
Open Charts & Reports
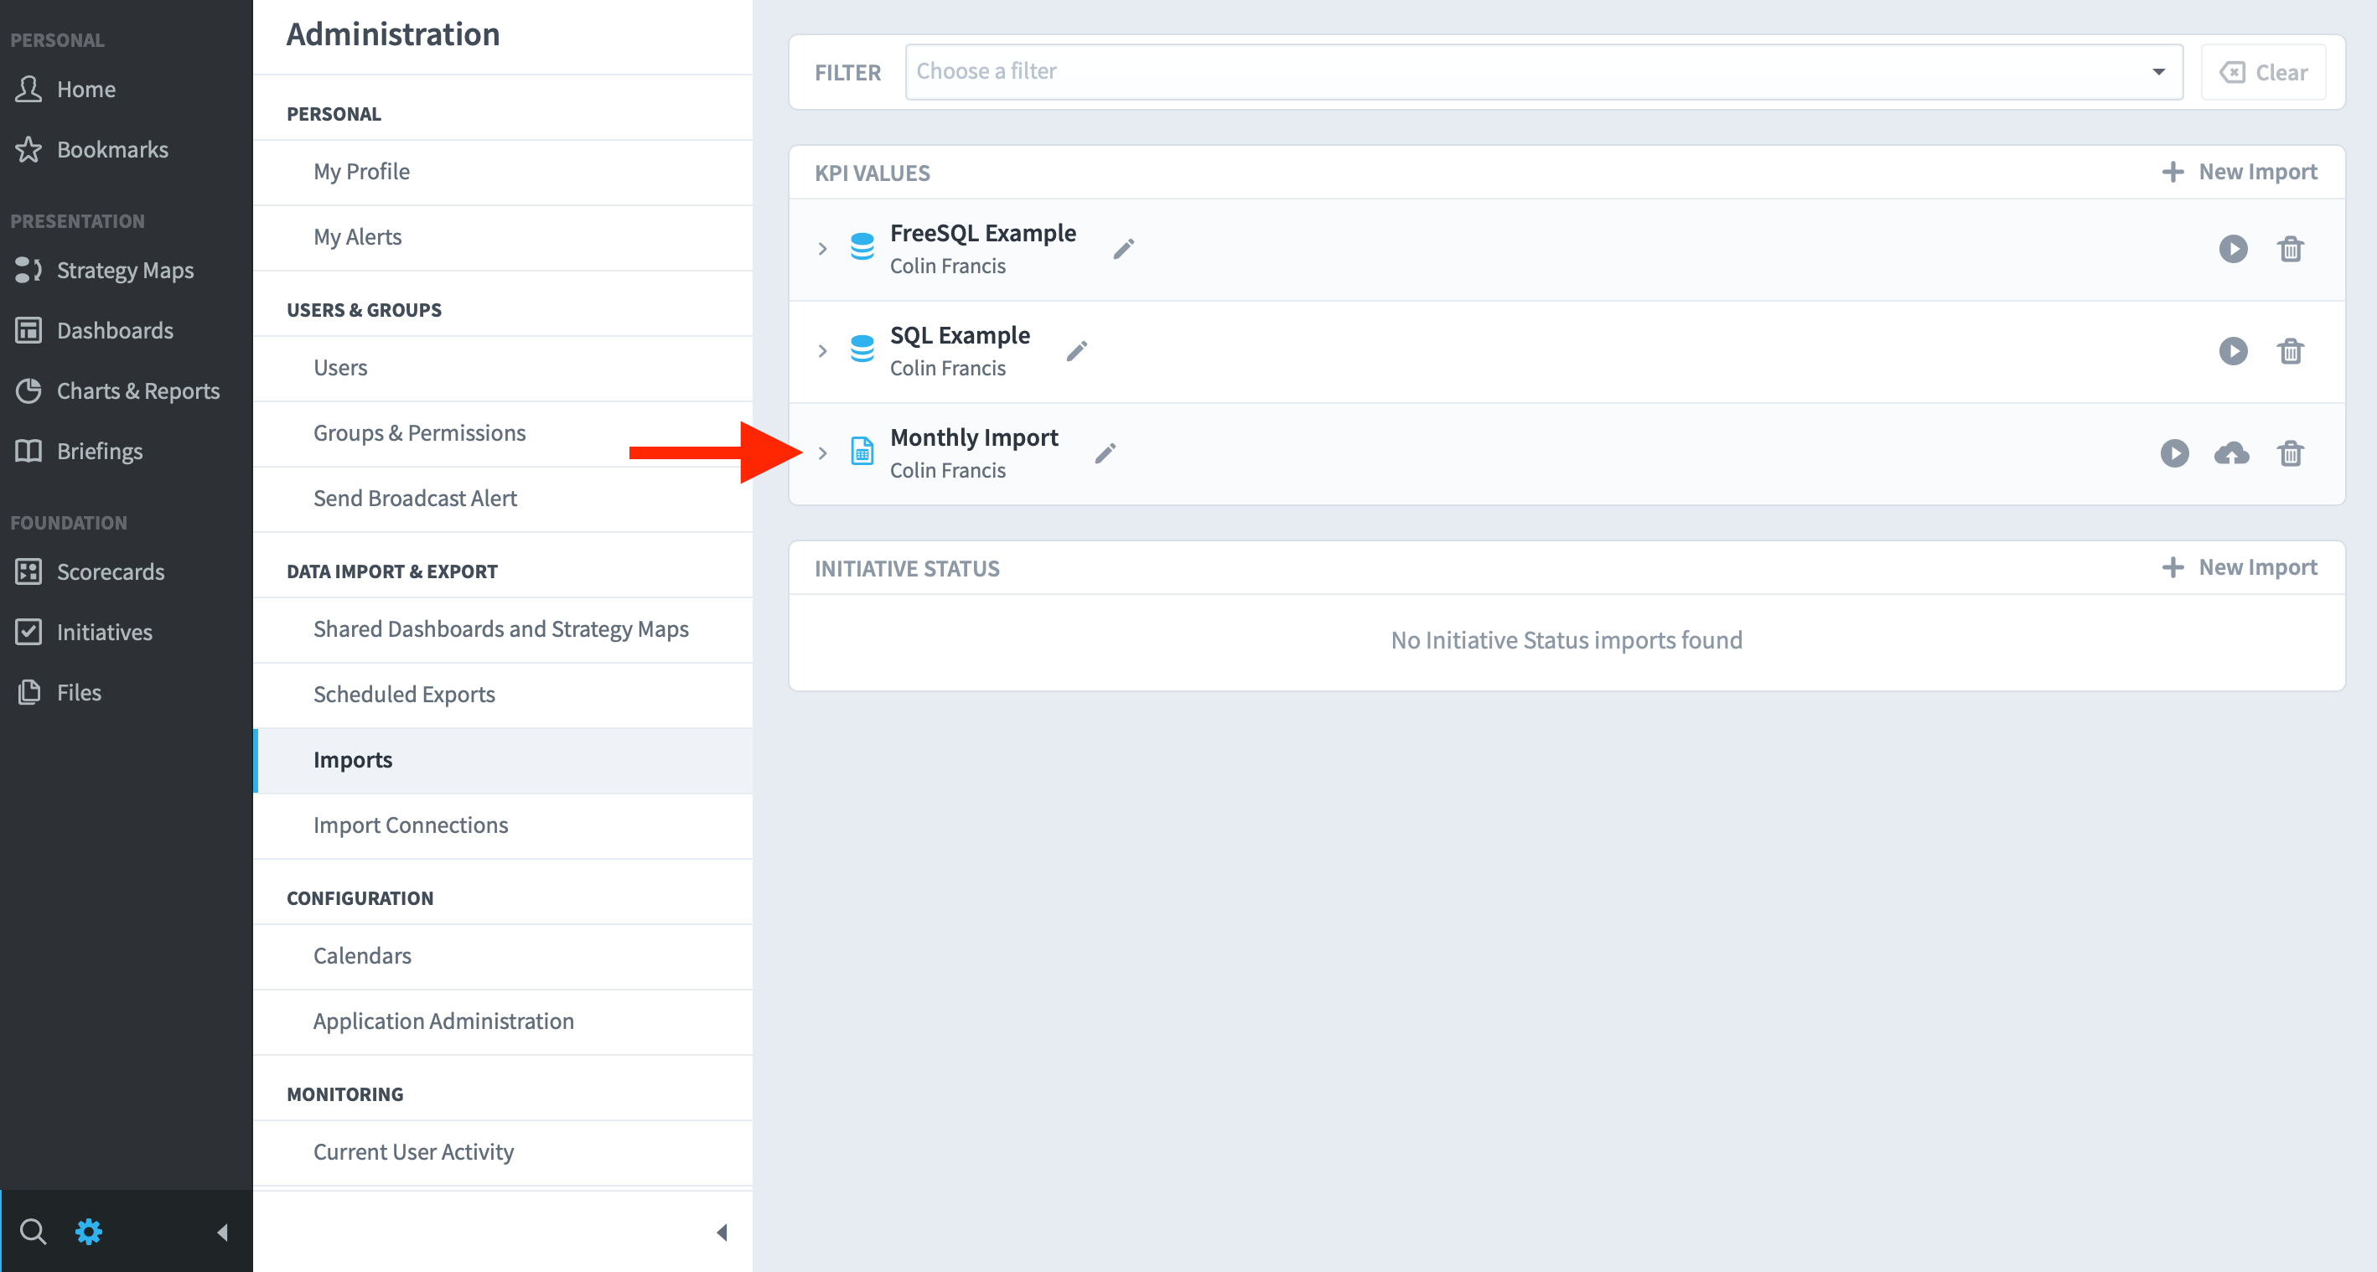pyautogui.click(x=137, y=390)
